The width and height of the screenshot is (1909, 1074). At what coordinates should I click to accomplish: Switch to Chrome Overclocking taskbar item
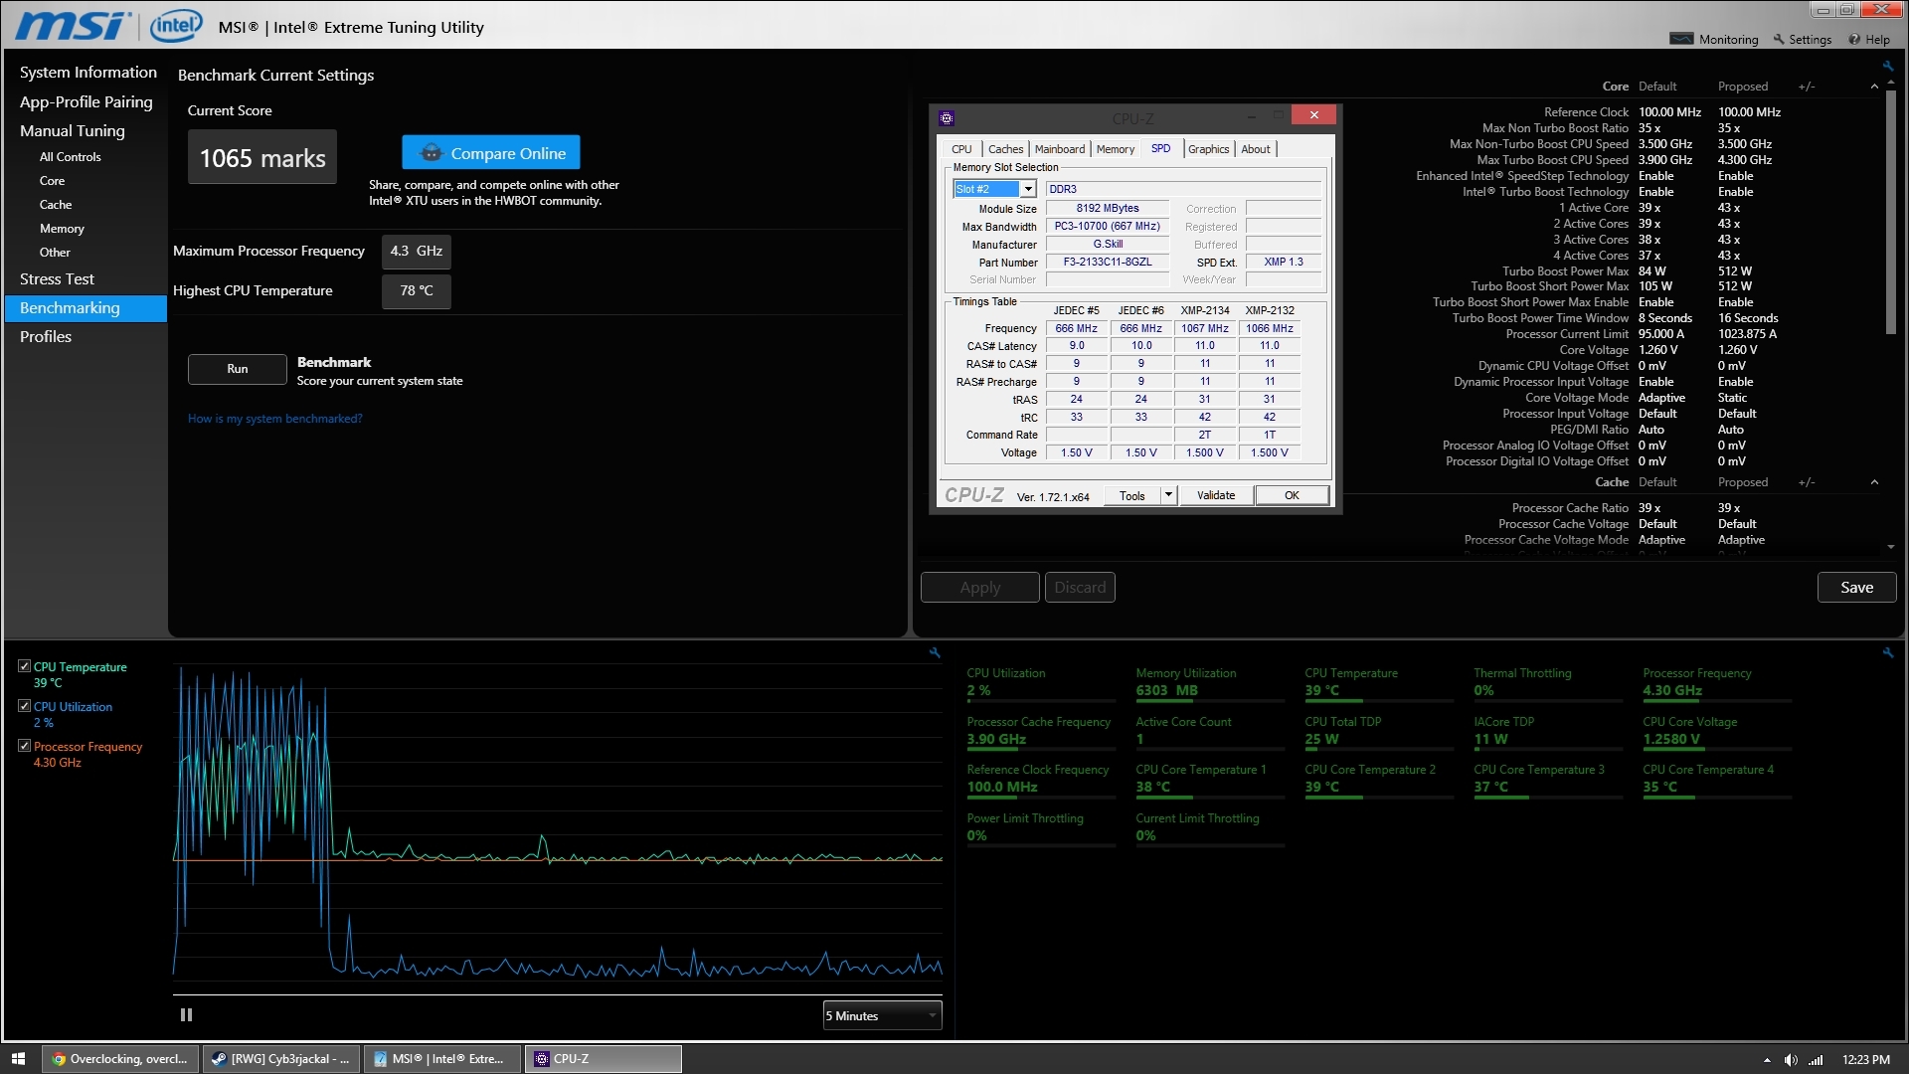click(119, 1059)
